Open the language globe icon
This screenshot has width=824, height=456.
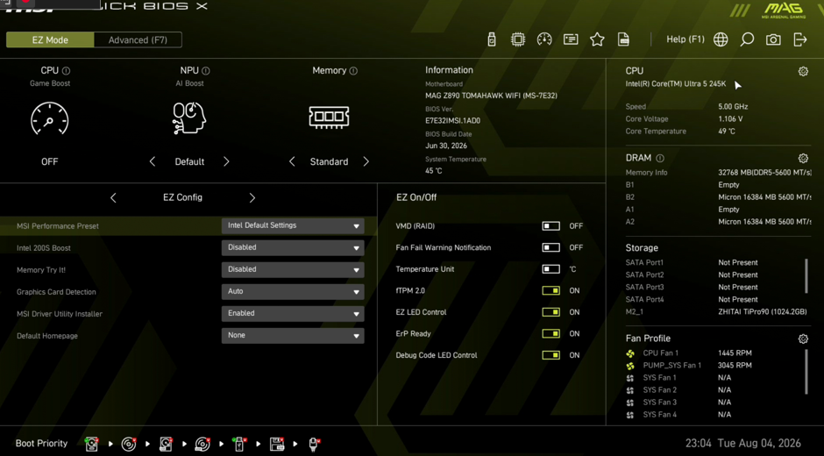721,39
